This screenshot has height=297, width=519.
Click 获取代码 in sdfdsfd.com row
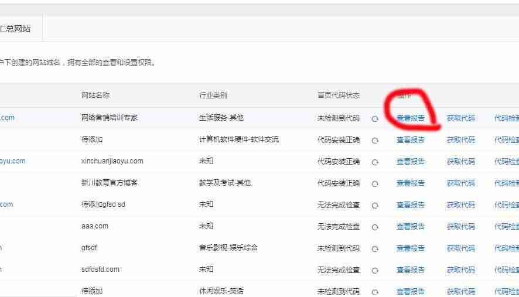(461, 270)
